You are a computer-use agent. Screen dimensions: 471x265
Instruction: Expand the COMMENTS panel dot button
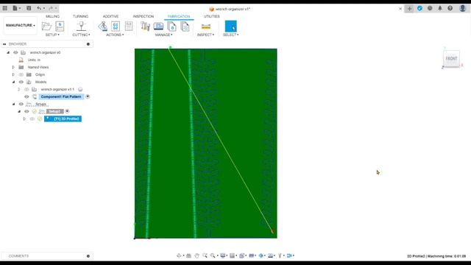[x=88, y=256]
